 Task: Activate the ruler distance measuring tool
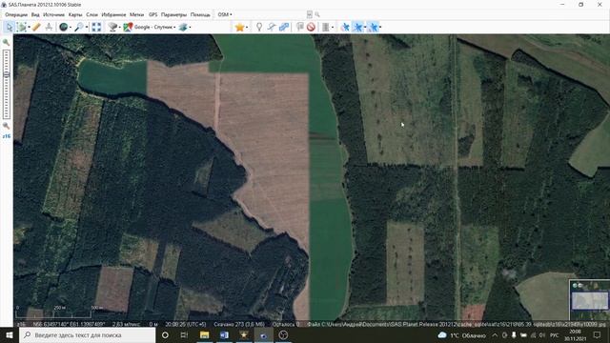pyautogui.click(x=36, y=27)
